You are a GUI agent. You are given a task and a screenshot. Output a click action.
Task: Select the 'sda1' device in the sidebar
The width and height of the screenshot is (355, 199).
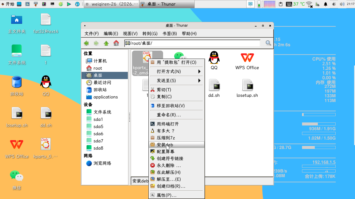[105, 119]
